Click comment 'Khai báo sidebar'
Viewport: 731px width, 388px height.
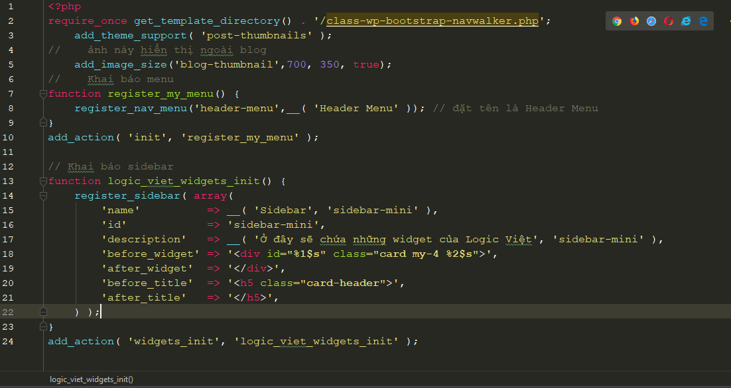pos(121,167)
